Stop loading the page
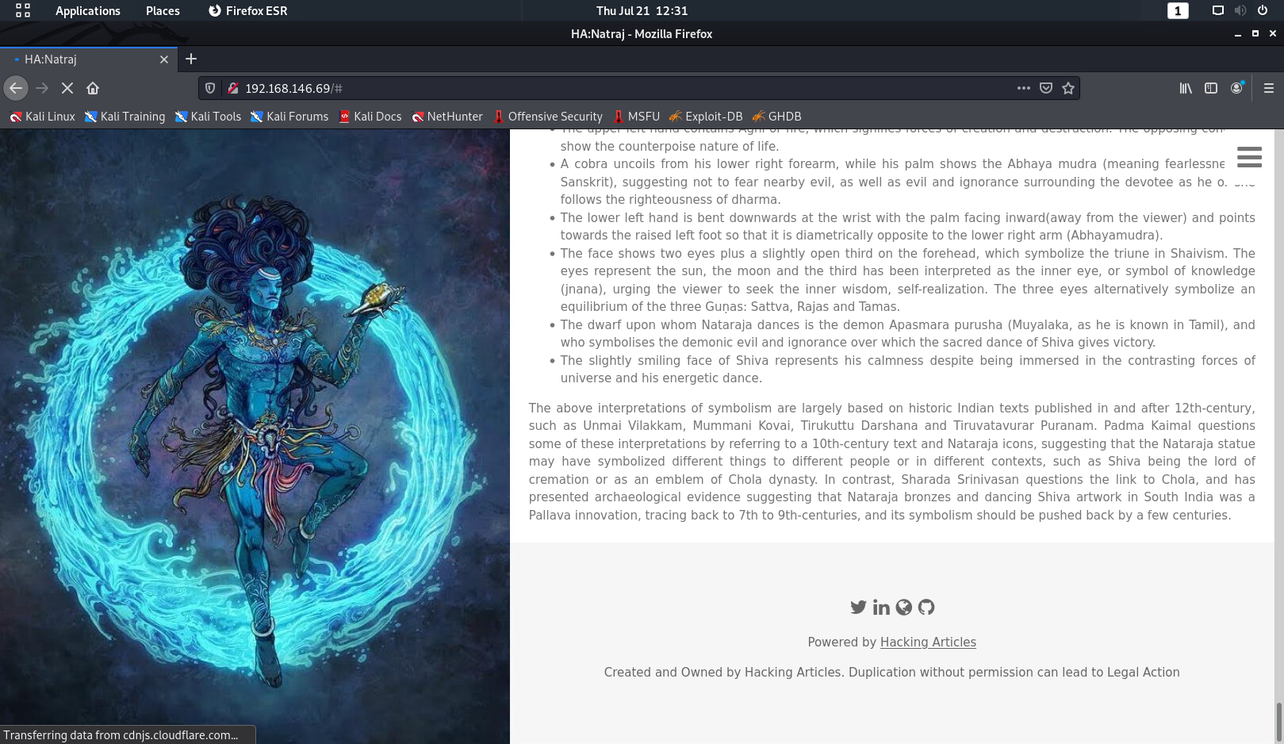 pyautogui.click(x=67, y=88)
